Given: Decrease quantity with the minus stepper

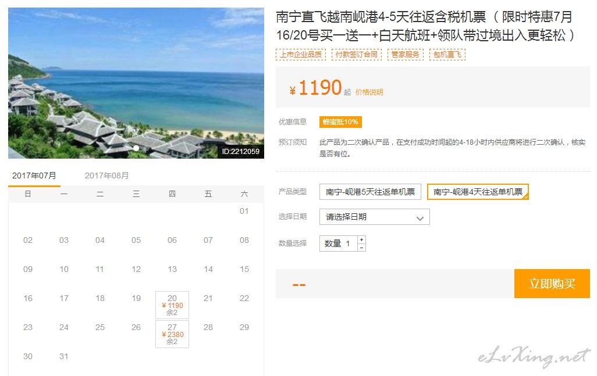Looking at the screenshot, I should (362, 248).
